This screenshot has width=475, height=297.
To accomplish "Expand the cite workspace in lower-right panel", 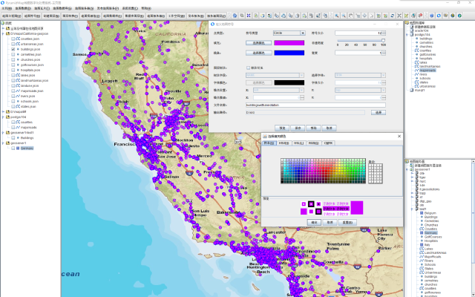I will (x=412, y=173).
